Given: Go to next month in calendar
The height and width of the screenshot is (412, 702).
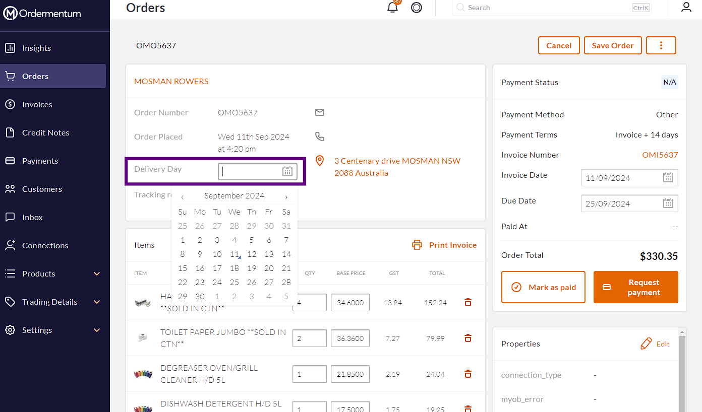Looking at the screenshot, I should coord(286,196).
